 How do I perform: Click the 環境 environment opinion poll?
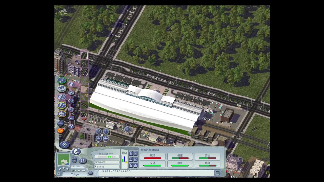(153, 157)
